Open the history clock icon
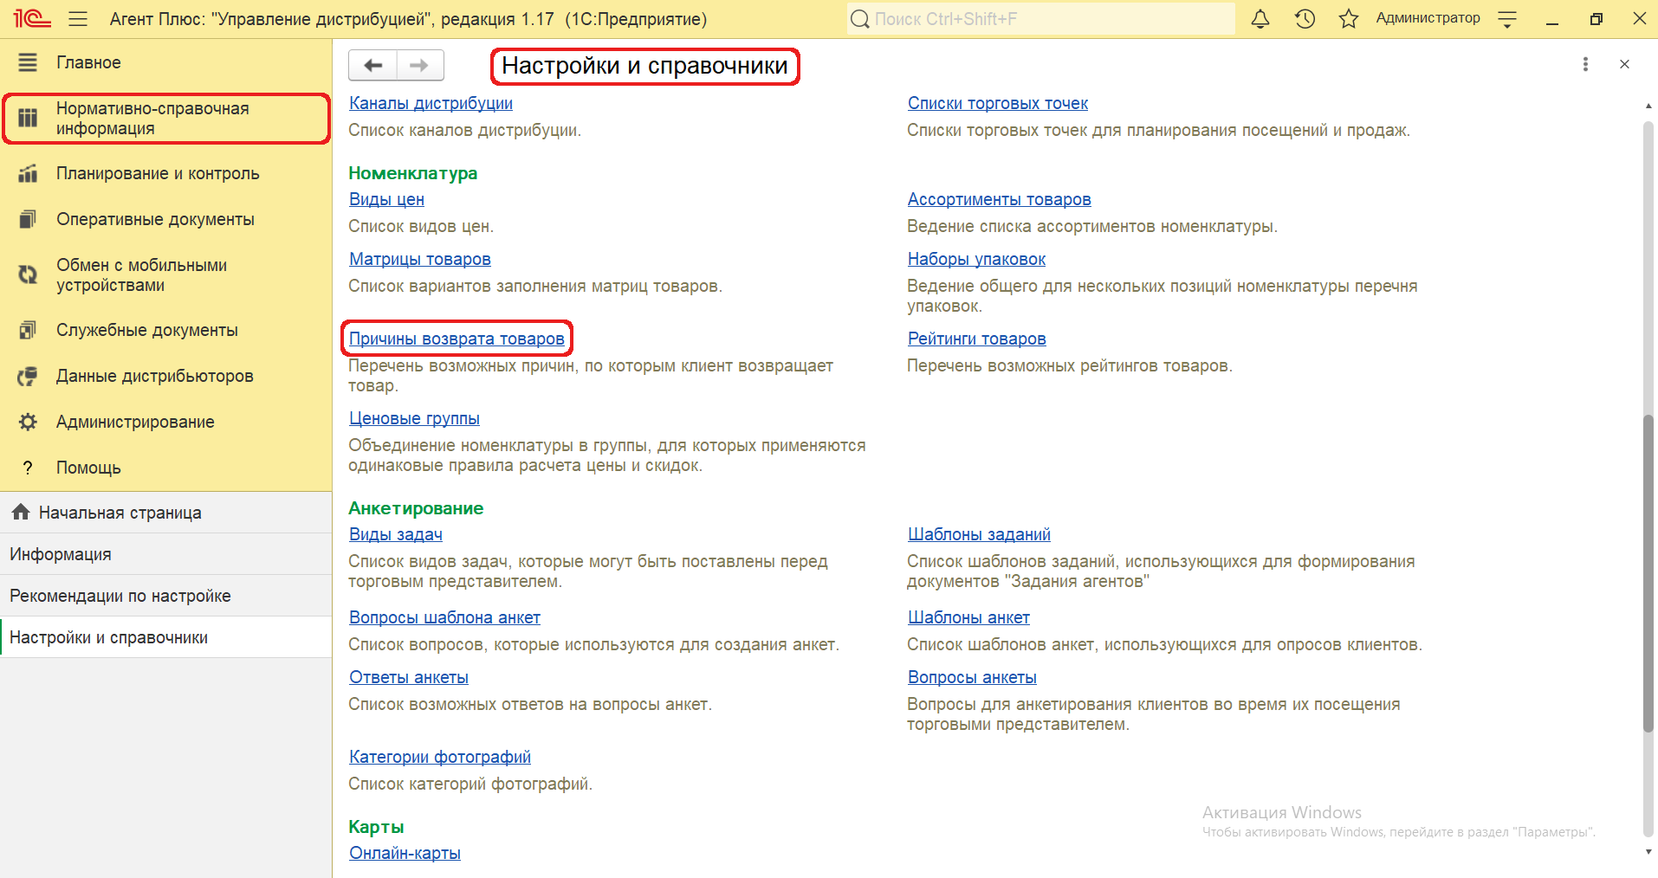1658x878 pixels. pos(1305,18)
